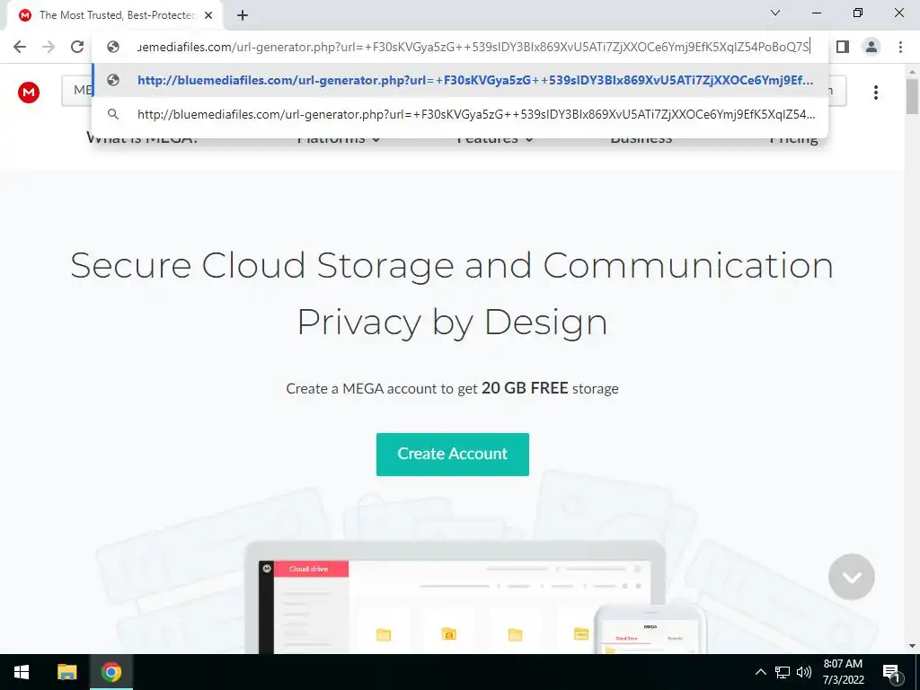This screenshot has height=690, width=920.
Task: Click Chrome icon in taskbar
Action: [x=111, y=672]
